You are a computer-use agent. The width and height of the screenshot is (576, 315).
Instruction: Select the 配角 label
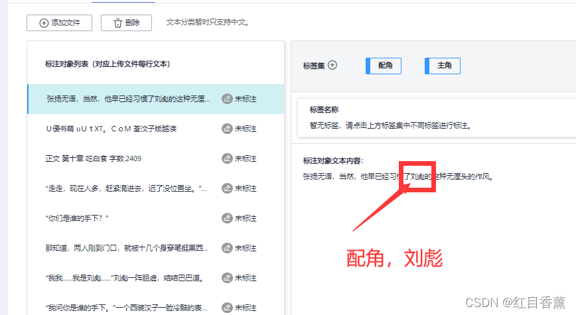[x=384, y=66]
